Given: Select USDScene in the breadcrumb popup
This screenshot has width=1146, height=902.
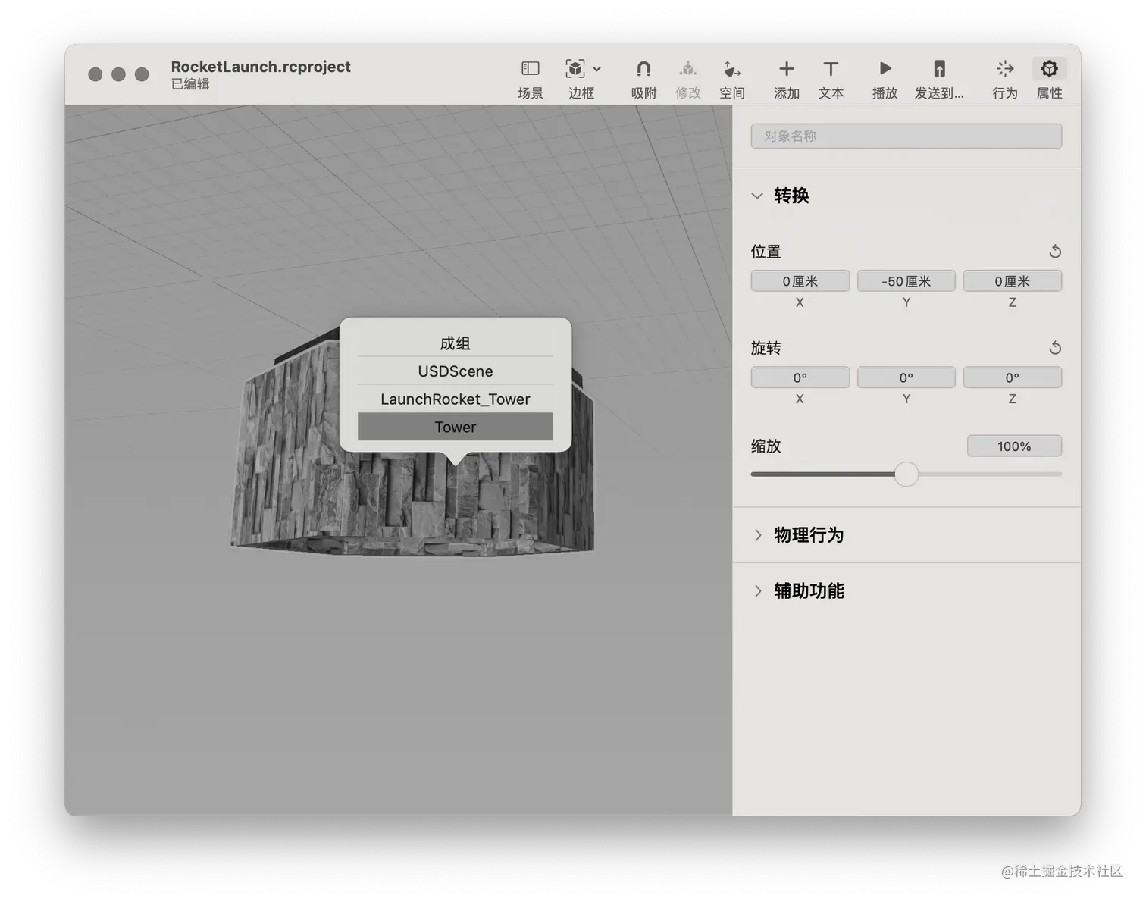Looking at the screenshot, I should 454,371.
